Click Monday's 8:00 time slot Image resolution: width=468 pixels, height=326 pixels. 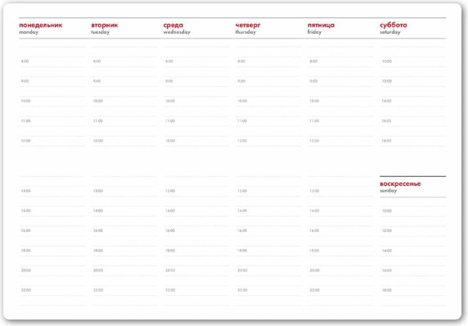click(x=52, y=61)
